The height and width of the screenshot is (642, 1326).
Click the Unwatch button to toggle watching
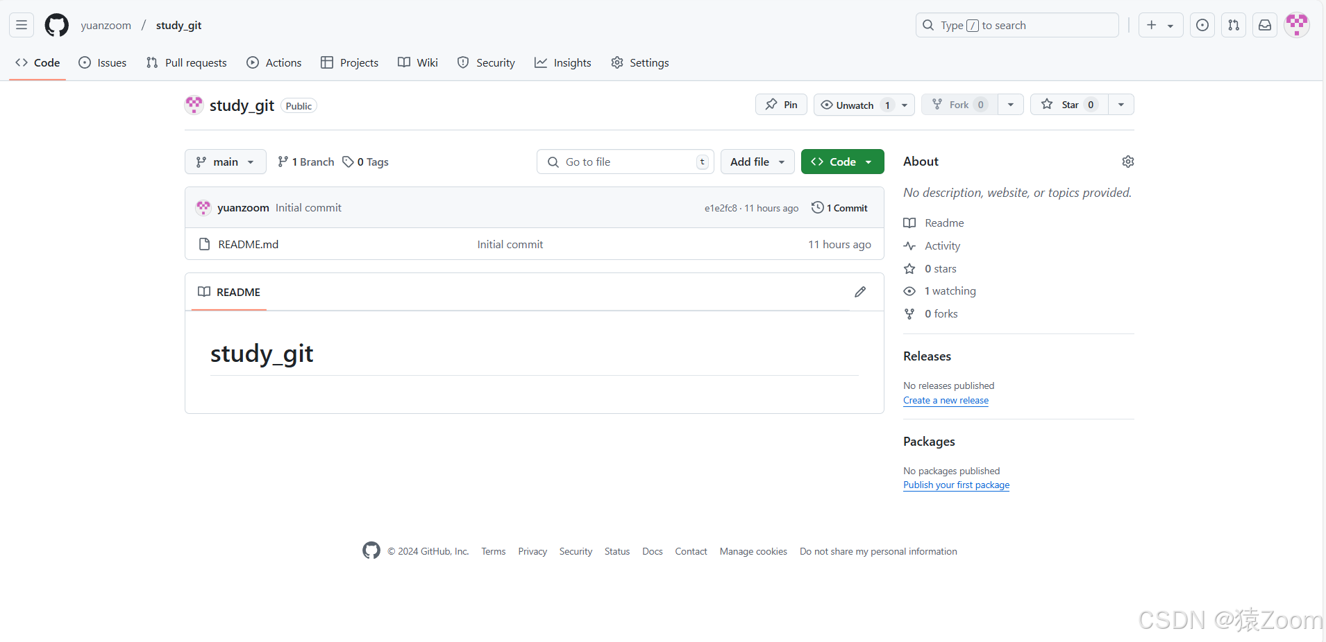855,105
